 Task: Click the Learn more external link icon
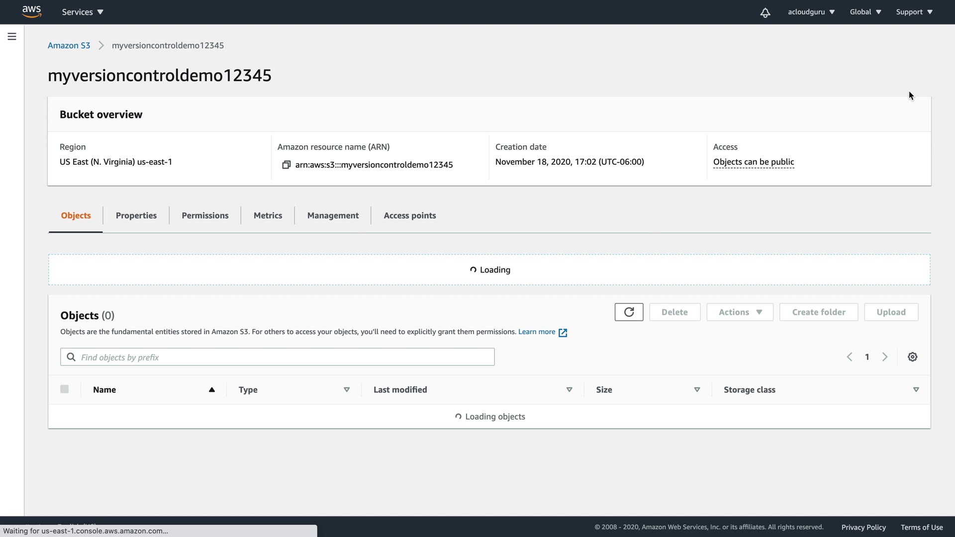pos(563,333)
